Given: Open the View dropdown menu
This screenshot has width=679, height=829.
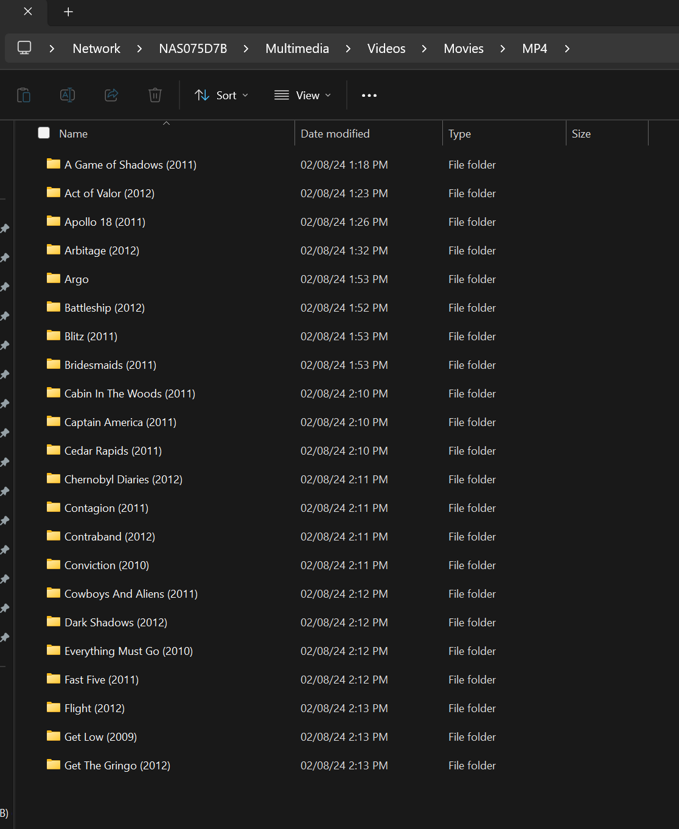Looking at the screenshot, I should pyautogui.click(x=303, y=96).
